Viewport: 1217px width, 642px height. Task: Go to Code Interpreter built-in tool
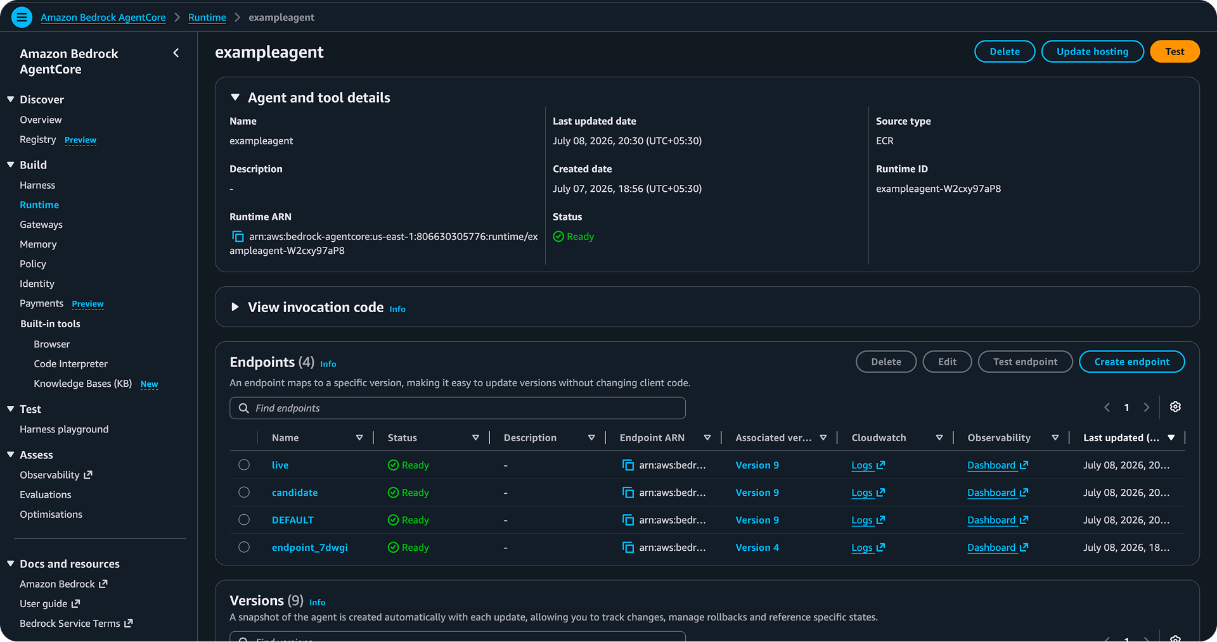click(x=71, y=364)
